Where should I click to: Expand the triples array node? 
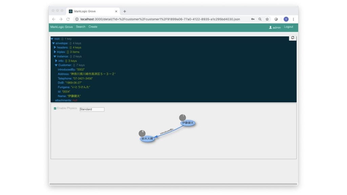pyautogui.click(x=55, y=52)
